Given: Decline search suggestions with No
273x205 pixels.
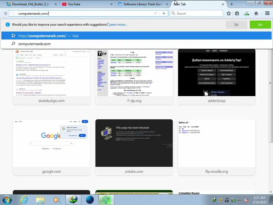Looking at the screenshot, I should (x=236, y=25).
